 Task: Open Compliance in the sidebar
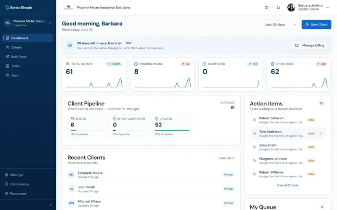[28, 184]
